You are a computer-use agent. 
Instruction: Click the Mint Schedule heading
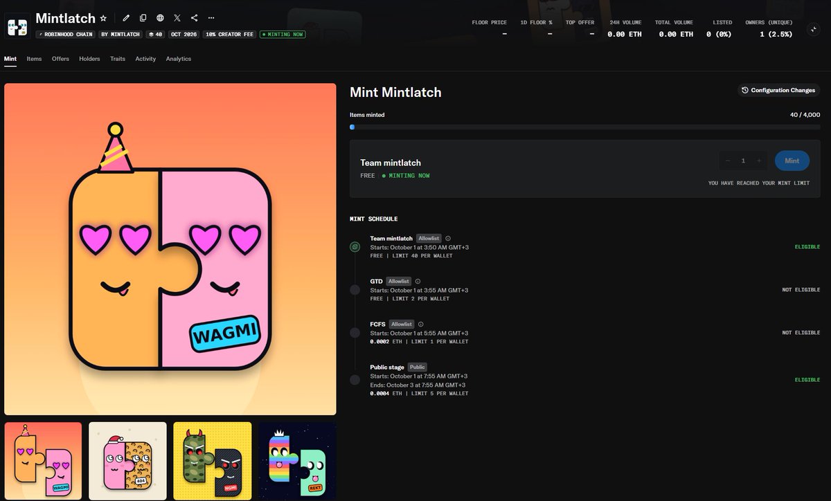374,219
